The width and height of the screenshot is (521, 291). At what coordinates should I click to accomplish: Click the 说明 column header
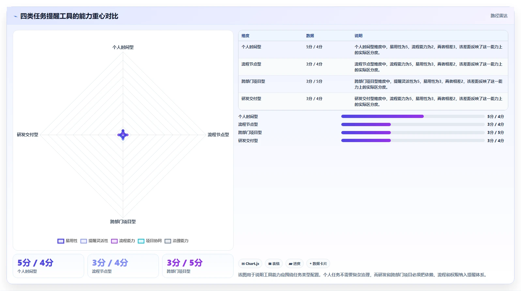coord(359,36)
